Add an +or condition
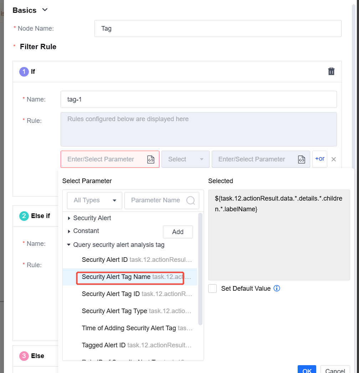359x373 pixels. pyautogui.click(x=320, y=159)
